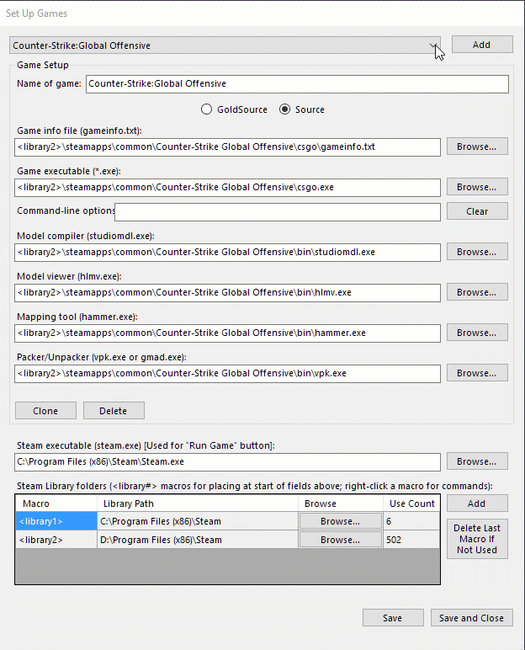525x650 pixels.
Task: Browse for the game executable csgo.exe
Action: 476,187
